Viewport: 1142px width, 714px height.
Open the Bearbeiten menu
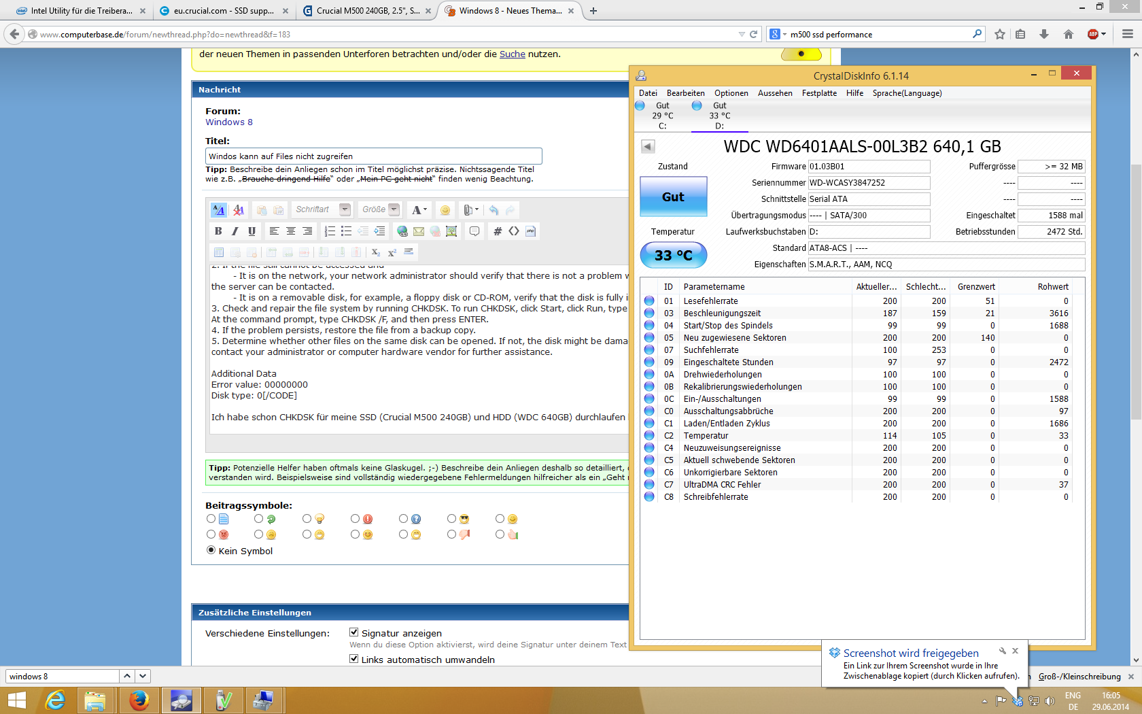coord(686,93)
